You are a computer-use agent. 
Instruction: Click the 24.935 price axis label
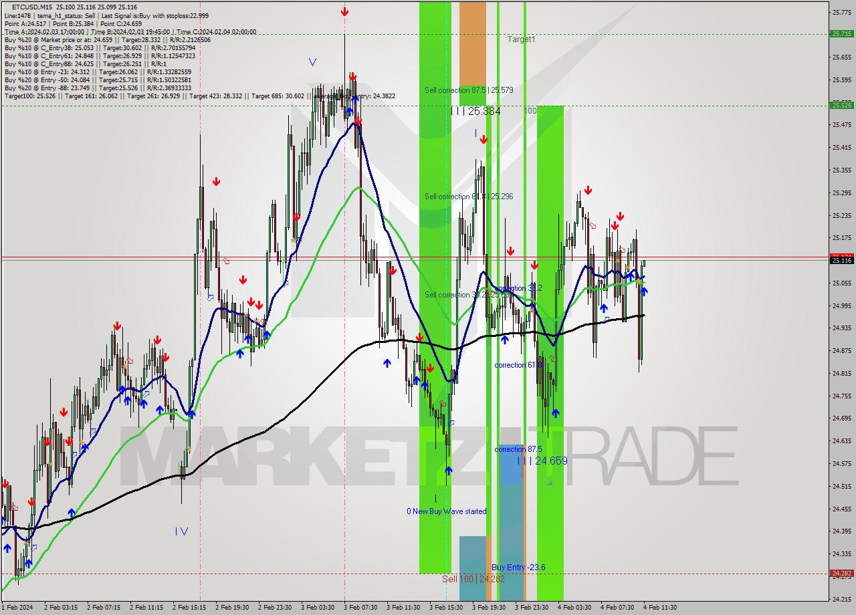[x=841, y=328]
